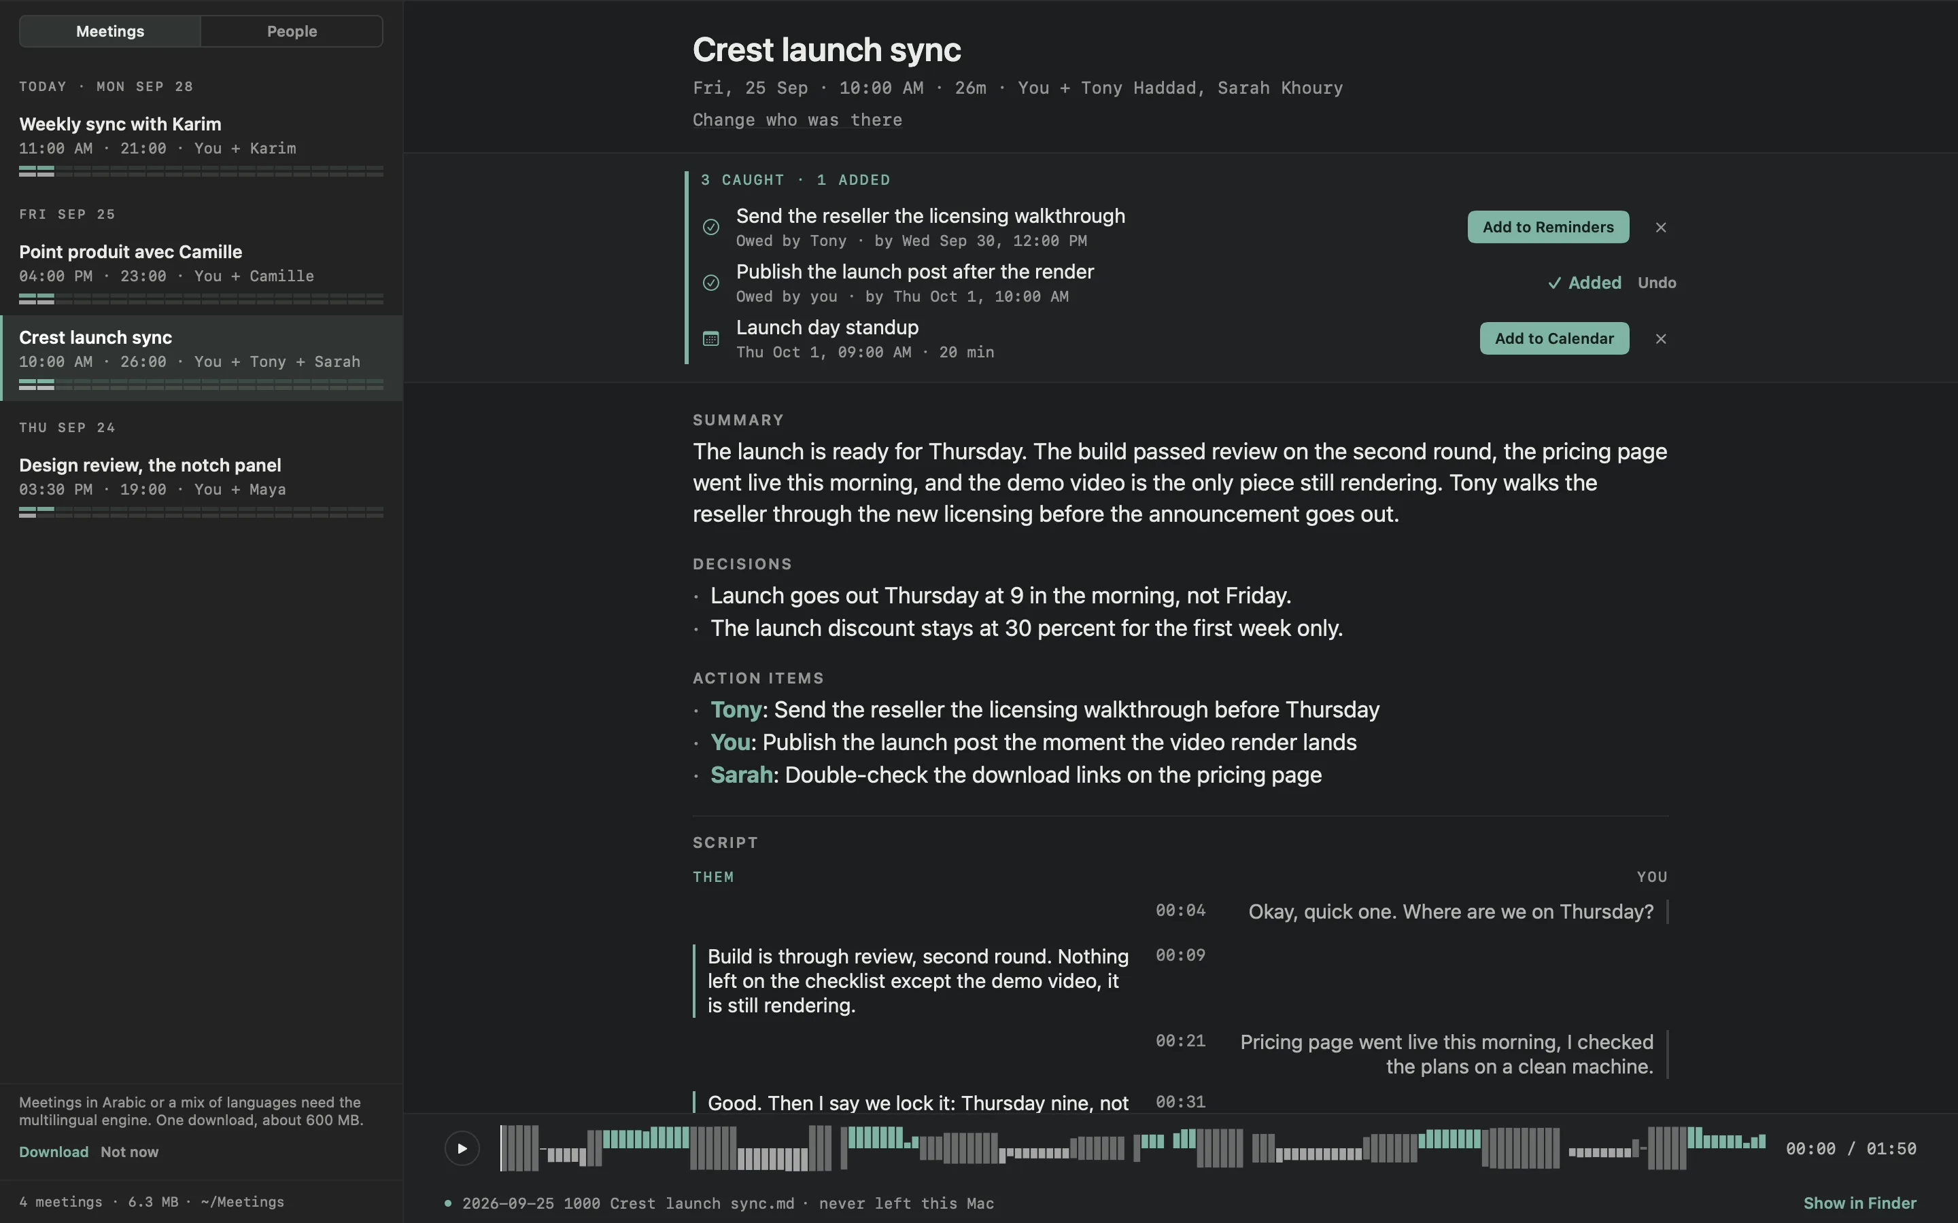Jump to the 00:21 script timestamp
Screen dimensions: 1958x1223
[x=1180, y=1041]
